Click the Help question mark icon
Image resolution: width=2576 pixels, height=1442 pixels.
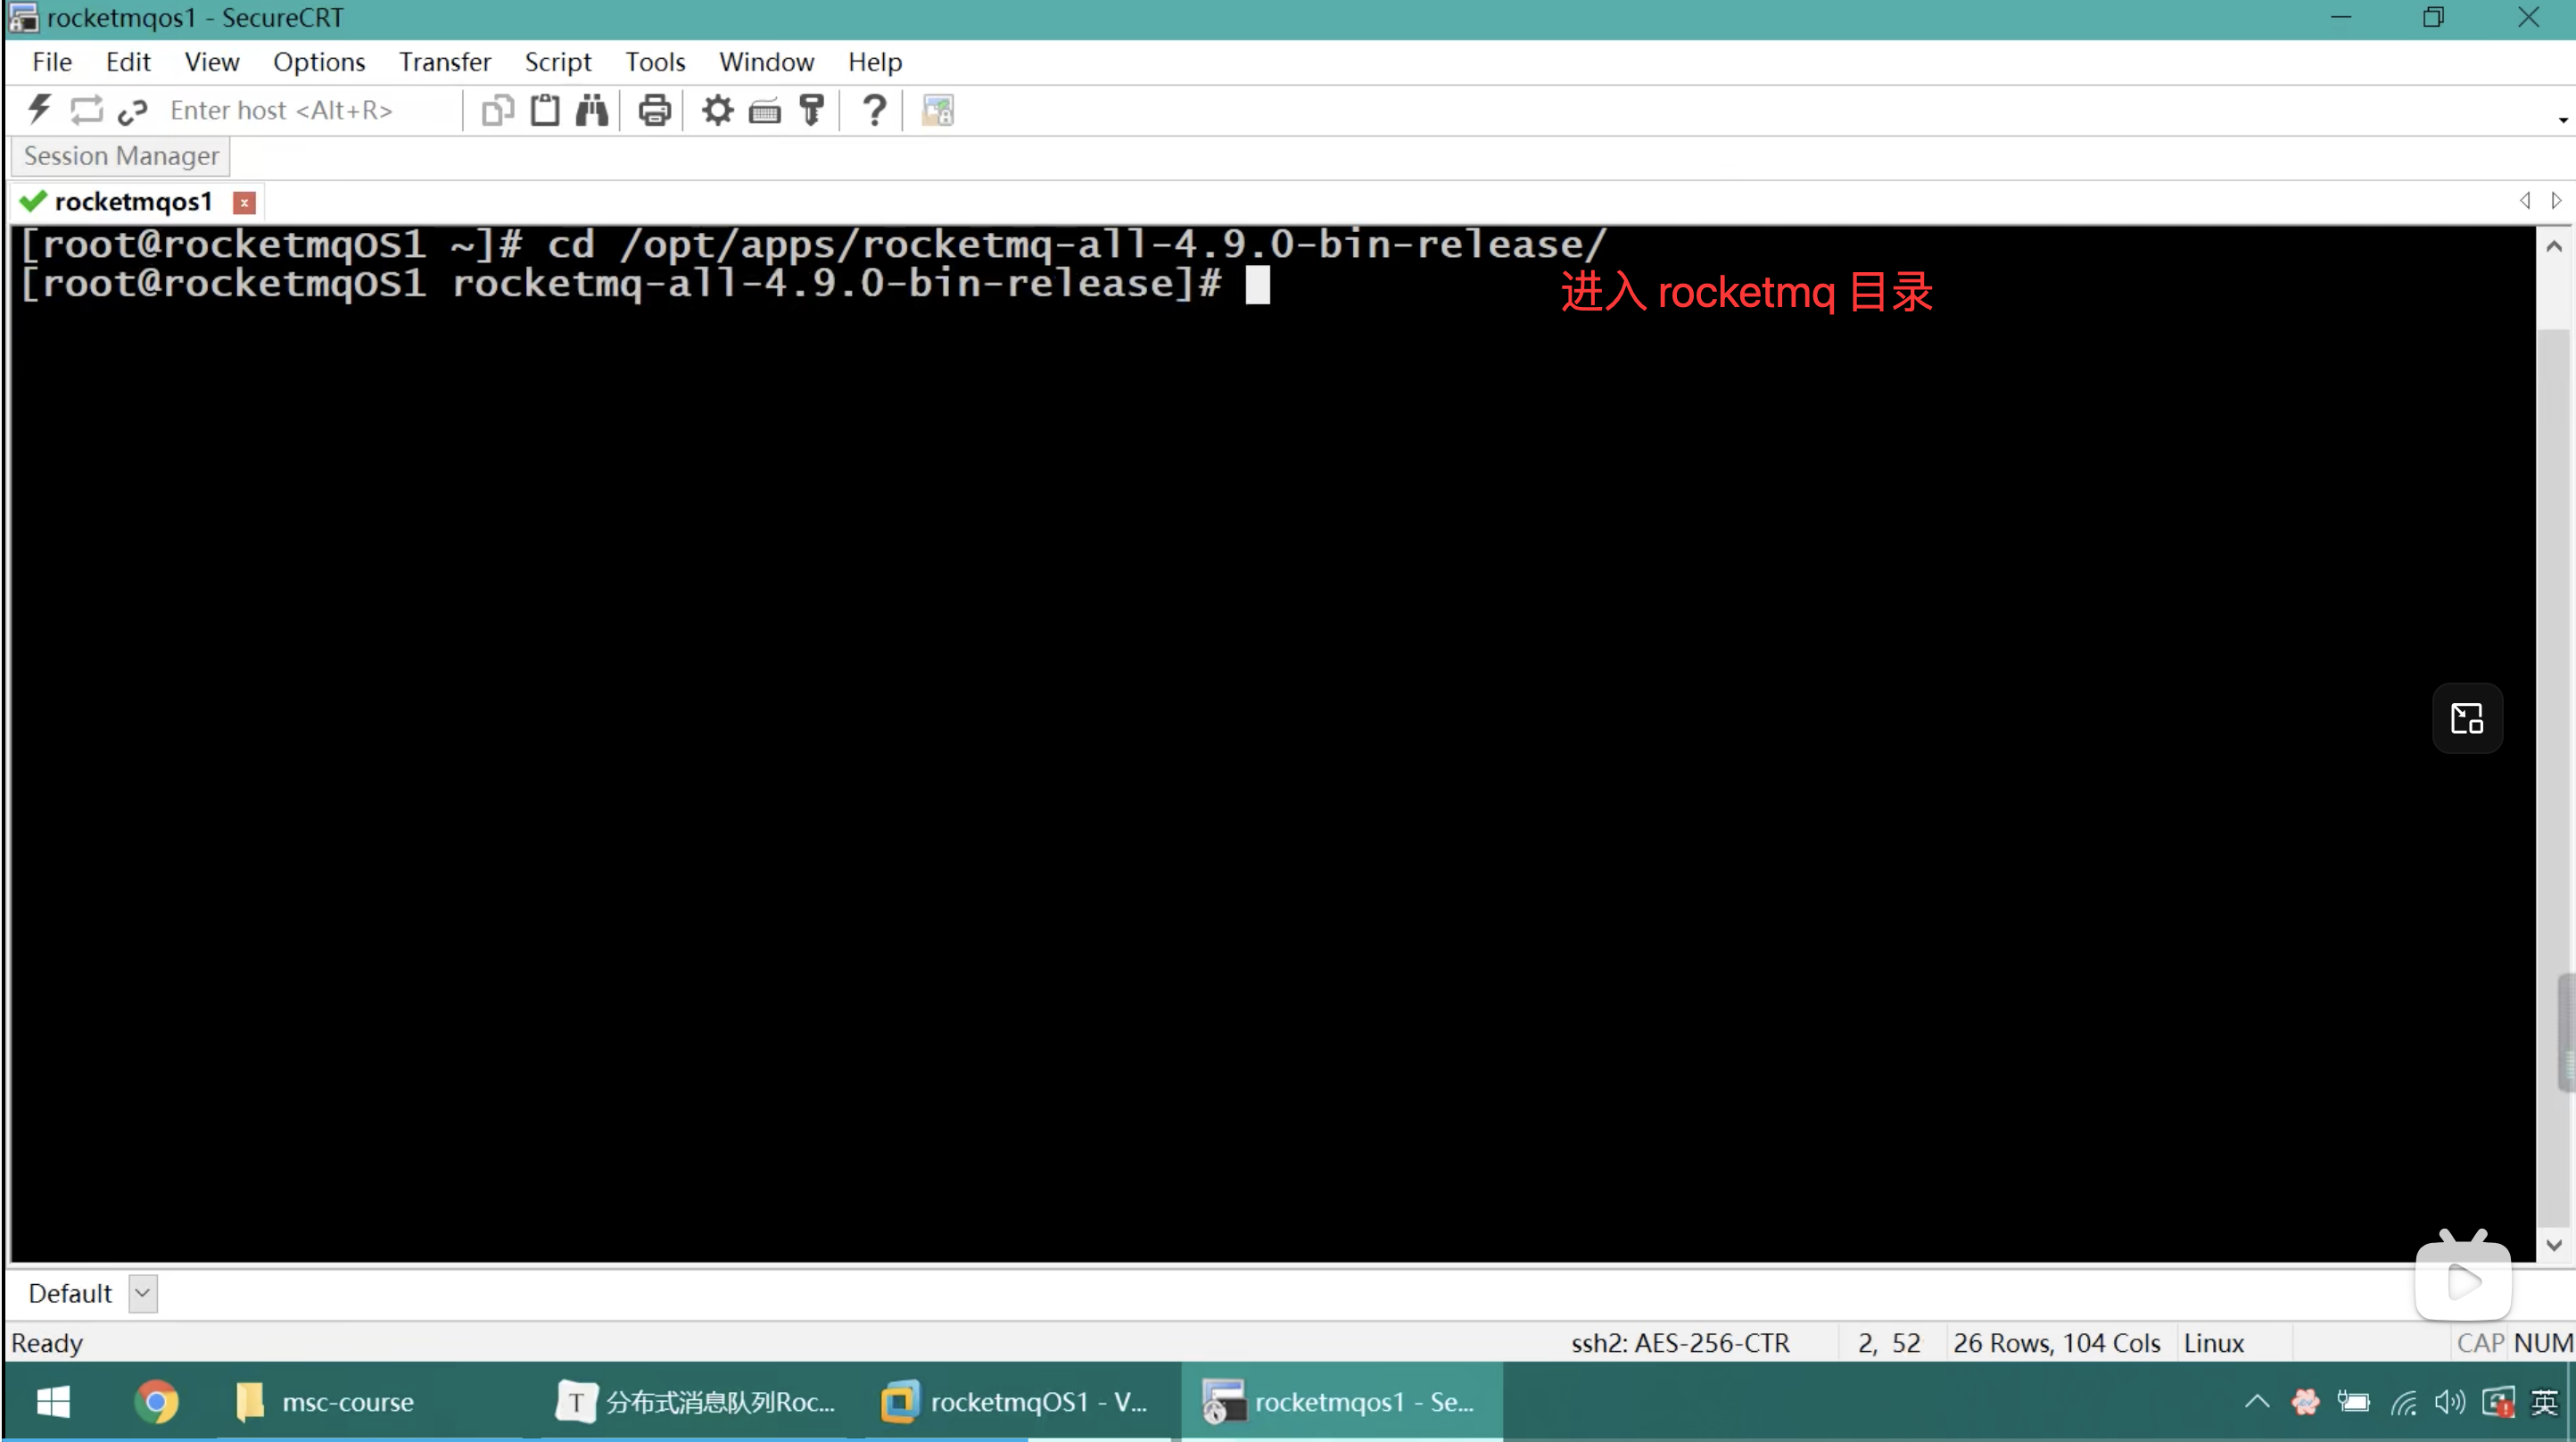tap(875, 109)
